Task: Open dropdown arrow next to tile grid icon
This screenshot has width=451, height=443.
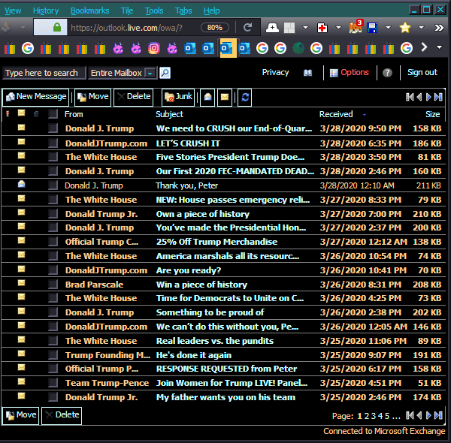Action: 305,28
